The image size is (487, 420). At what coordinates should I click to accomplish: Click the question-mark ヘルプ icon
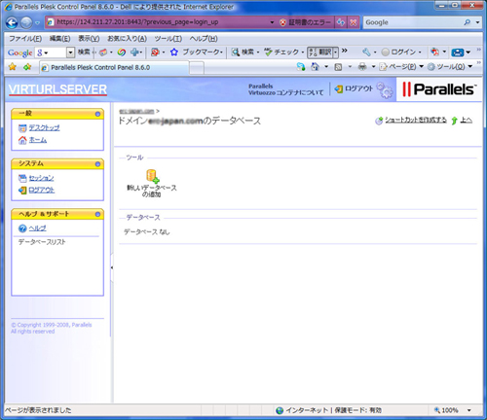click(22, 228)
